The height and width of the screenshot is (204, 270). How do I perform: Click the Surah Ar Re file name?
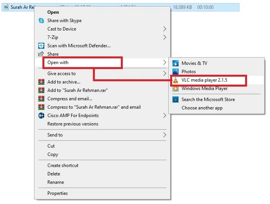[x=23, y=7]
